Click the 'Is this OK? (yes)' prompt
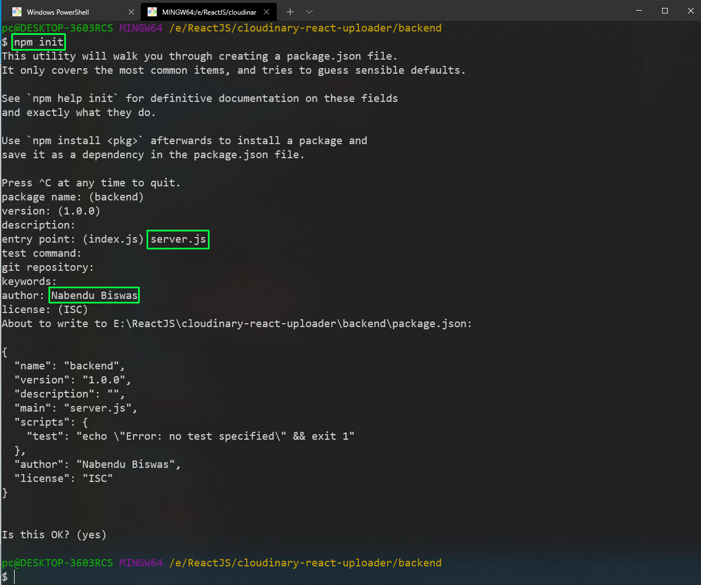 click(x=54, y=535)
